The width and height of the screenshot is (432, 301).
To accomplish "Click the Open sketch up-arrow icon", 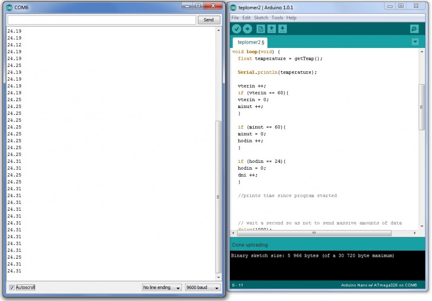I will click(x=271, y=29).
